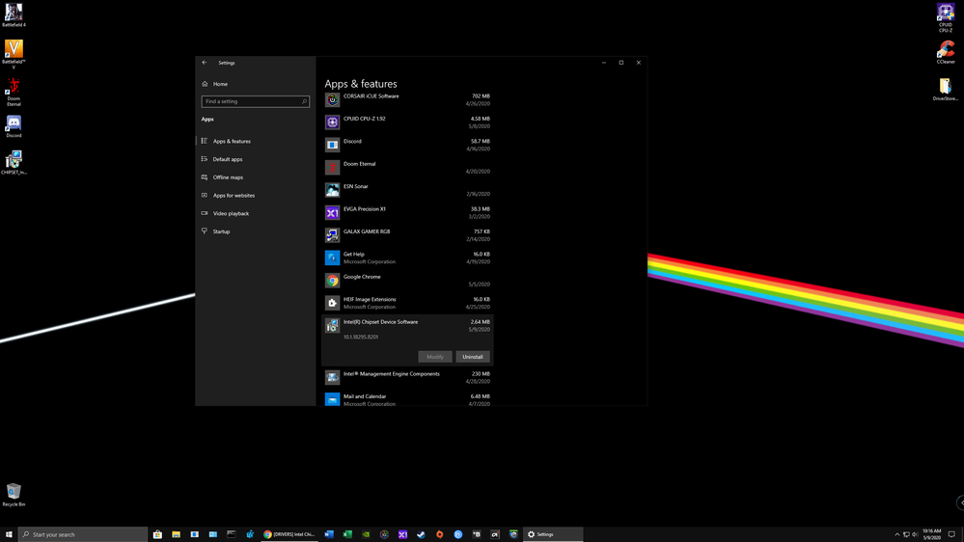Open Origin from taskbar
This screenshot has height=542, width=964.
tap(440, 534)
